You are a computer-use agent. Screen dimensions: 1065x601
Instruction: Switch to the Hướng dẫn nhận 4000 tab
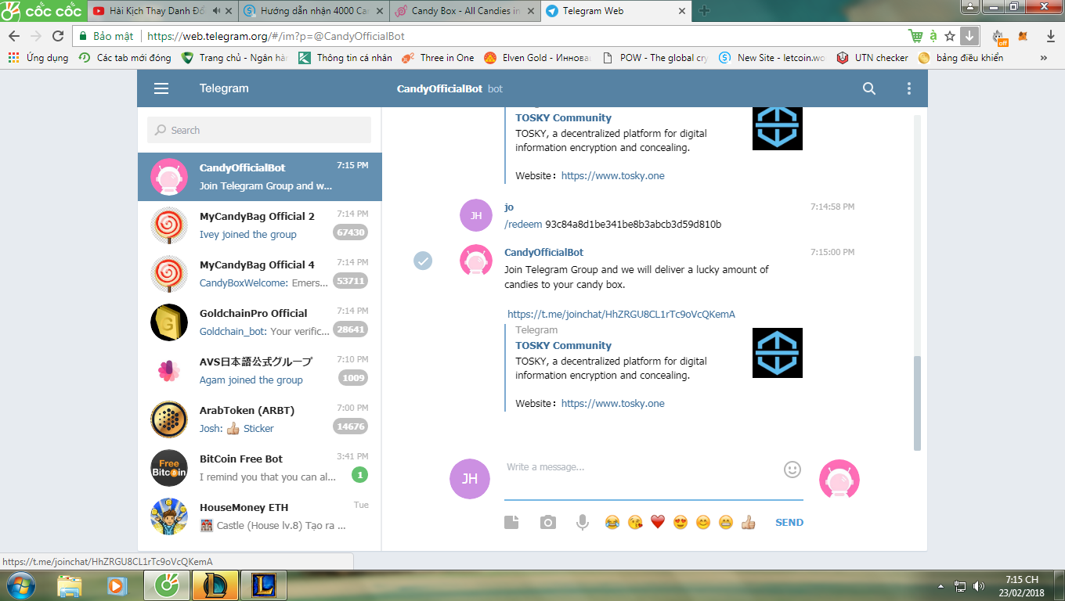point(312,11)
